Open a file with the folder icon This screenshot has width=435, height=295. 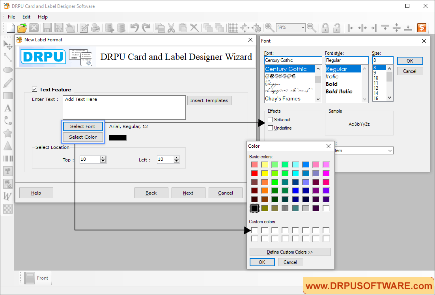[22, 28]
